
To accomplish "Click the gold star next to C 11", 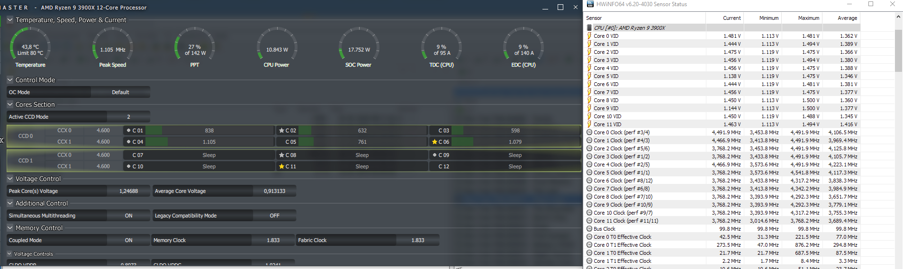I will click(x=281, y=166).
